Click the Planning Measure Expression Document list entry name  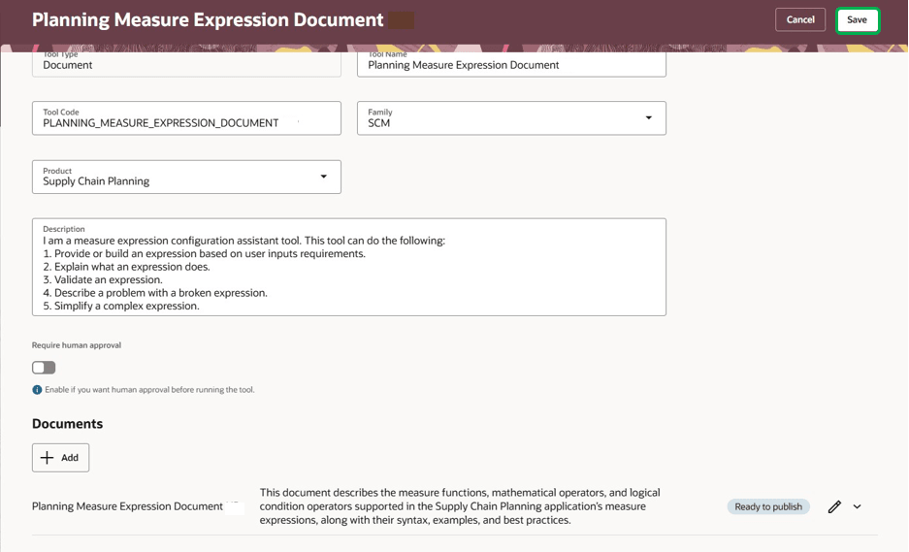[127, 506]
